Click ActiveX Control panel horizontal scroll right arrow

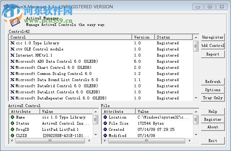pos(89,141)
